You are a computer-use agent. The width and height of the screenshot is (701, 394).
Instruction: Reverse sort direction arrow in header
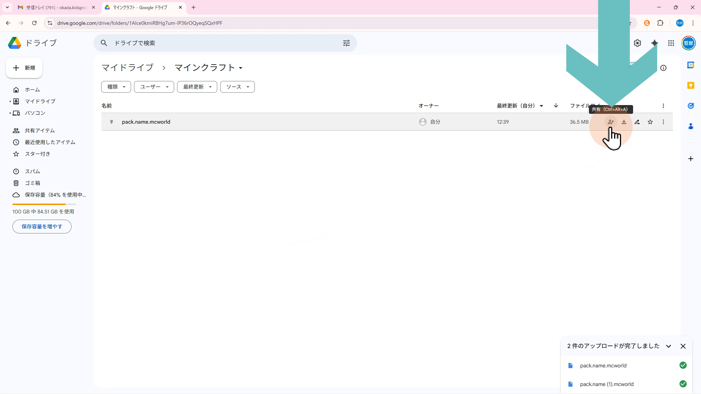pos(556,106)
